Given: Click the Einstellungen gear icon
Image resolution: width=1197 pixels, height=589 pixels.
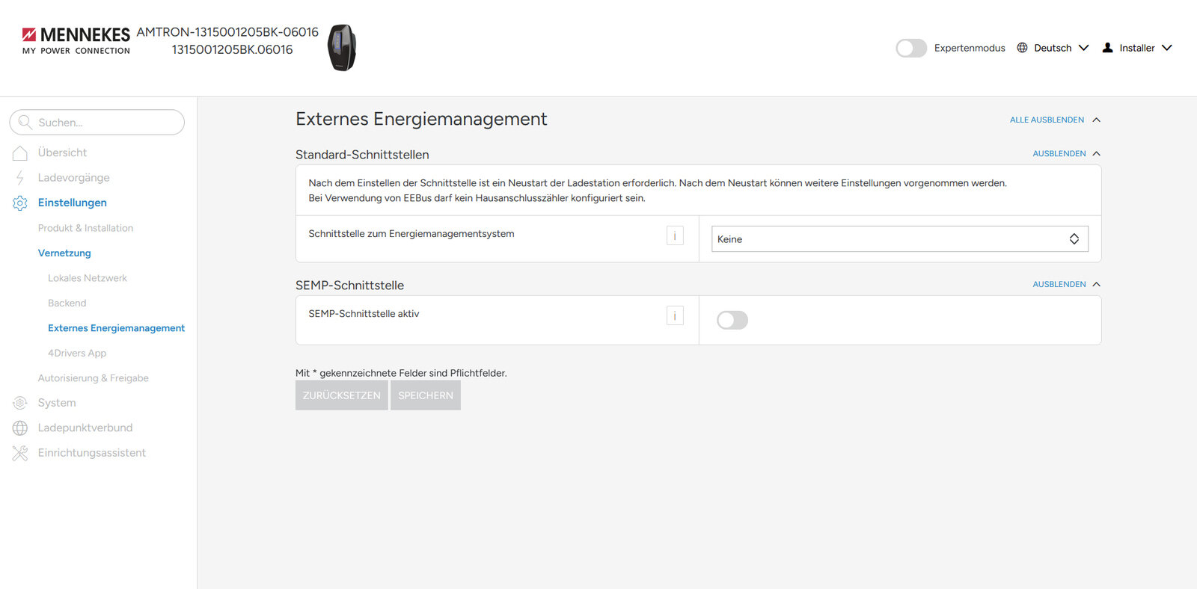Looking at the screenshot, I should pyautogui.click(x=20, y=203).
